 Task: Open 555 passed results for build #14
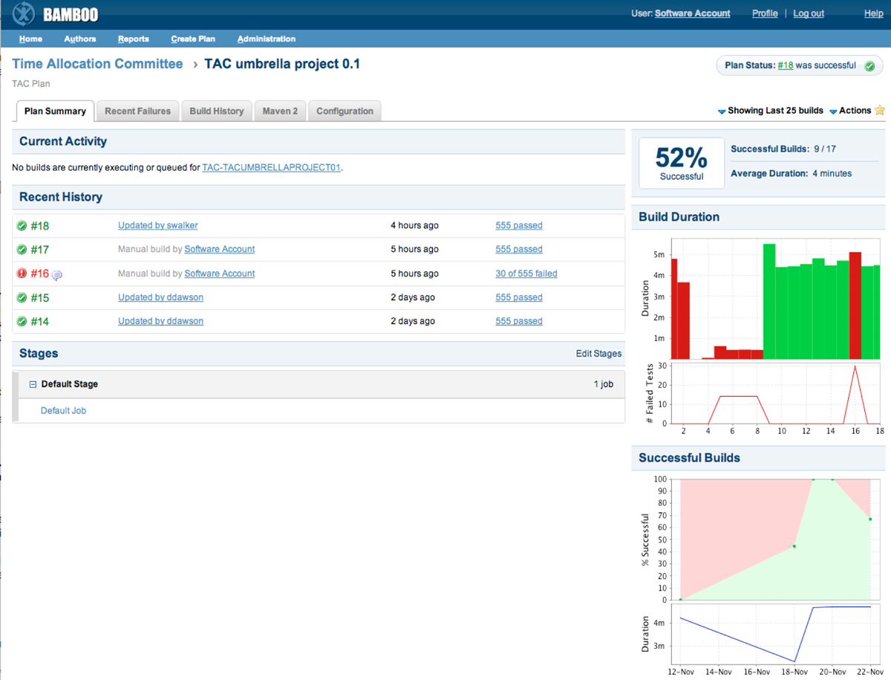(x=519, y=321)
